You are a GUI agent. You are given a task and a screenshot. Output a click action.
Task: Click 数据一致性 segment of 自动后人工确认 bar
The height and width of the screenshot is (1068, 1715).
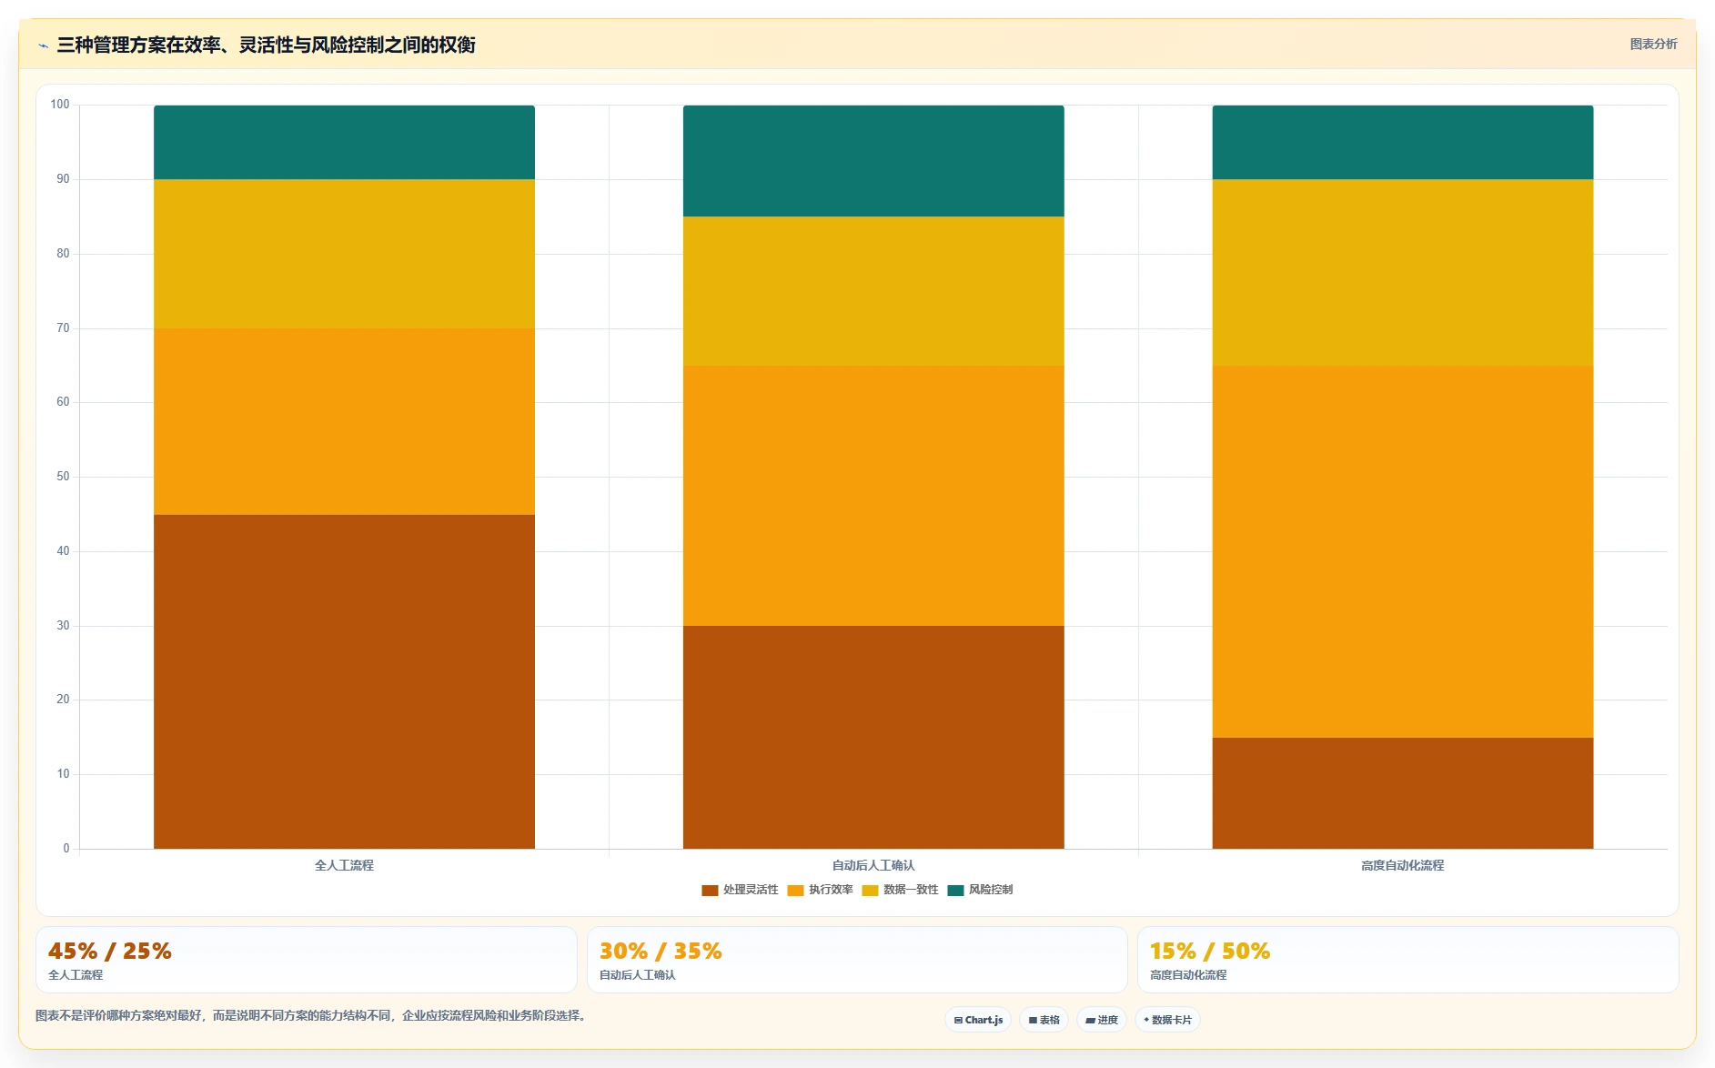pos(873,291)
